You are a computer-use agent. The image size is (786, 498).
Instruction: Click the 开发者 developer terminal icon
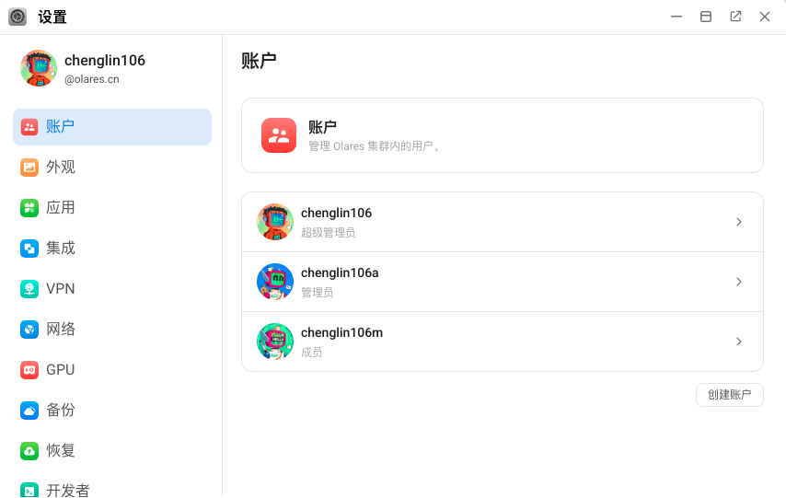[29, 491]
